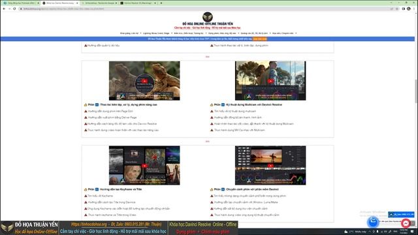
Task: Click heading 'Kỹ thuật dựng Multicam với Davinci Resolve'
Action: pos(254,104)
